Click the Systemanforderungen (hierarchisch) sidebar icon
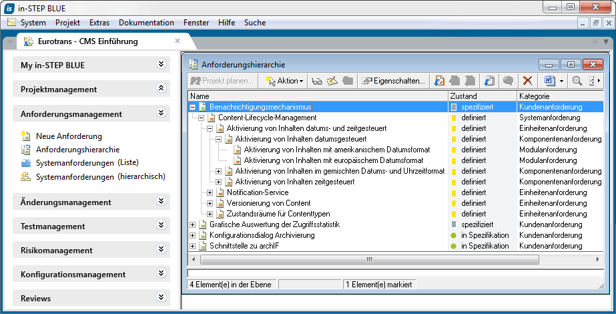This screenshot has height=314, width=616. pos(26,176)
